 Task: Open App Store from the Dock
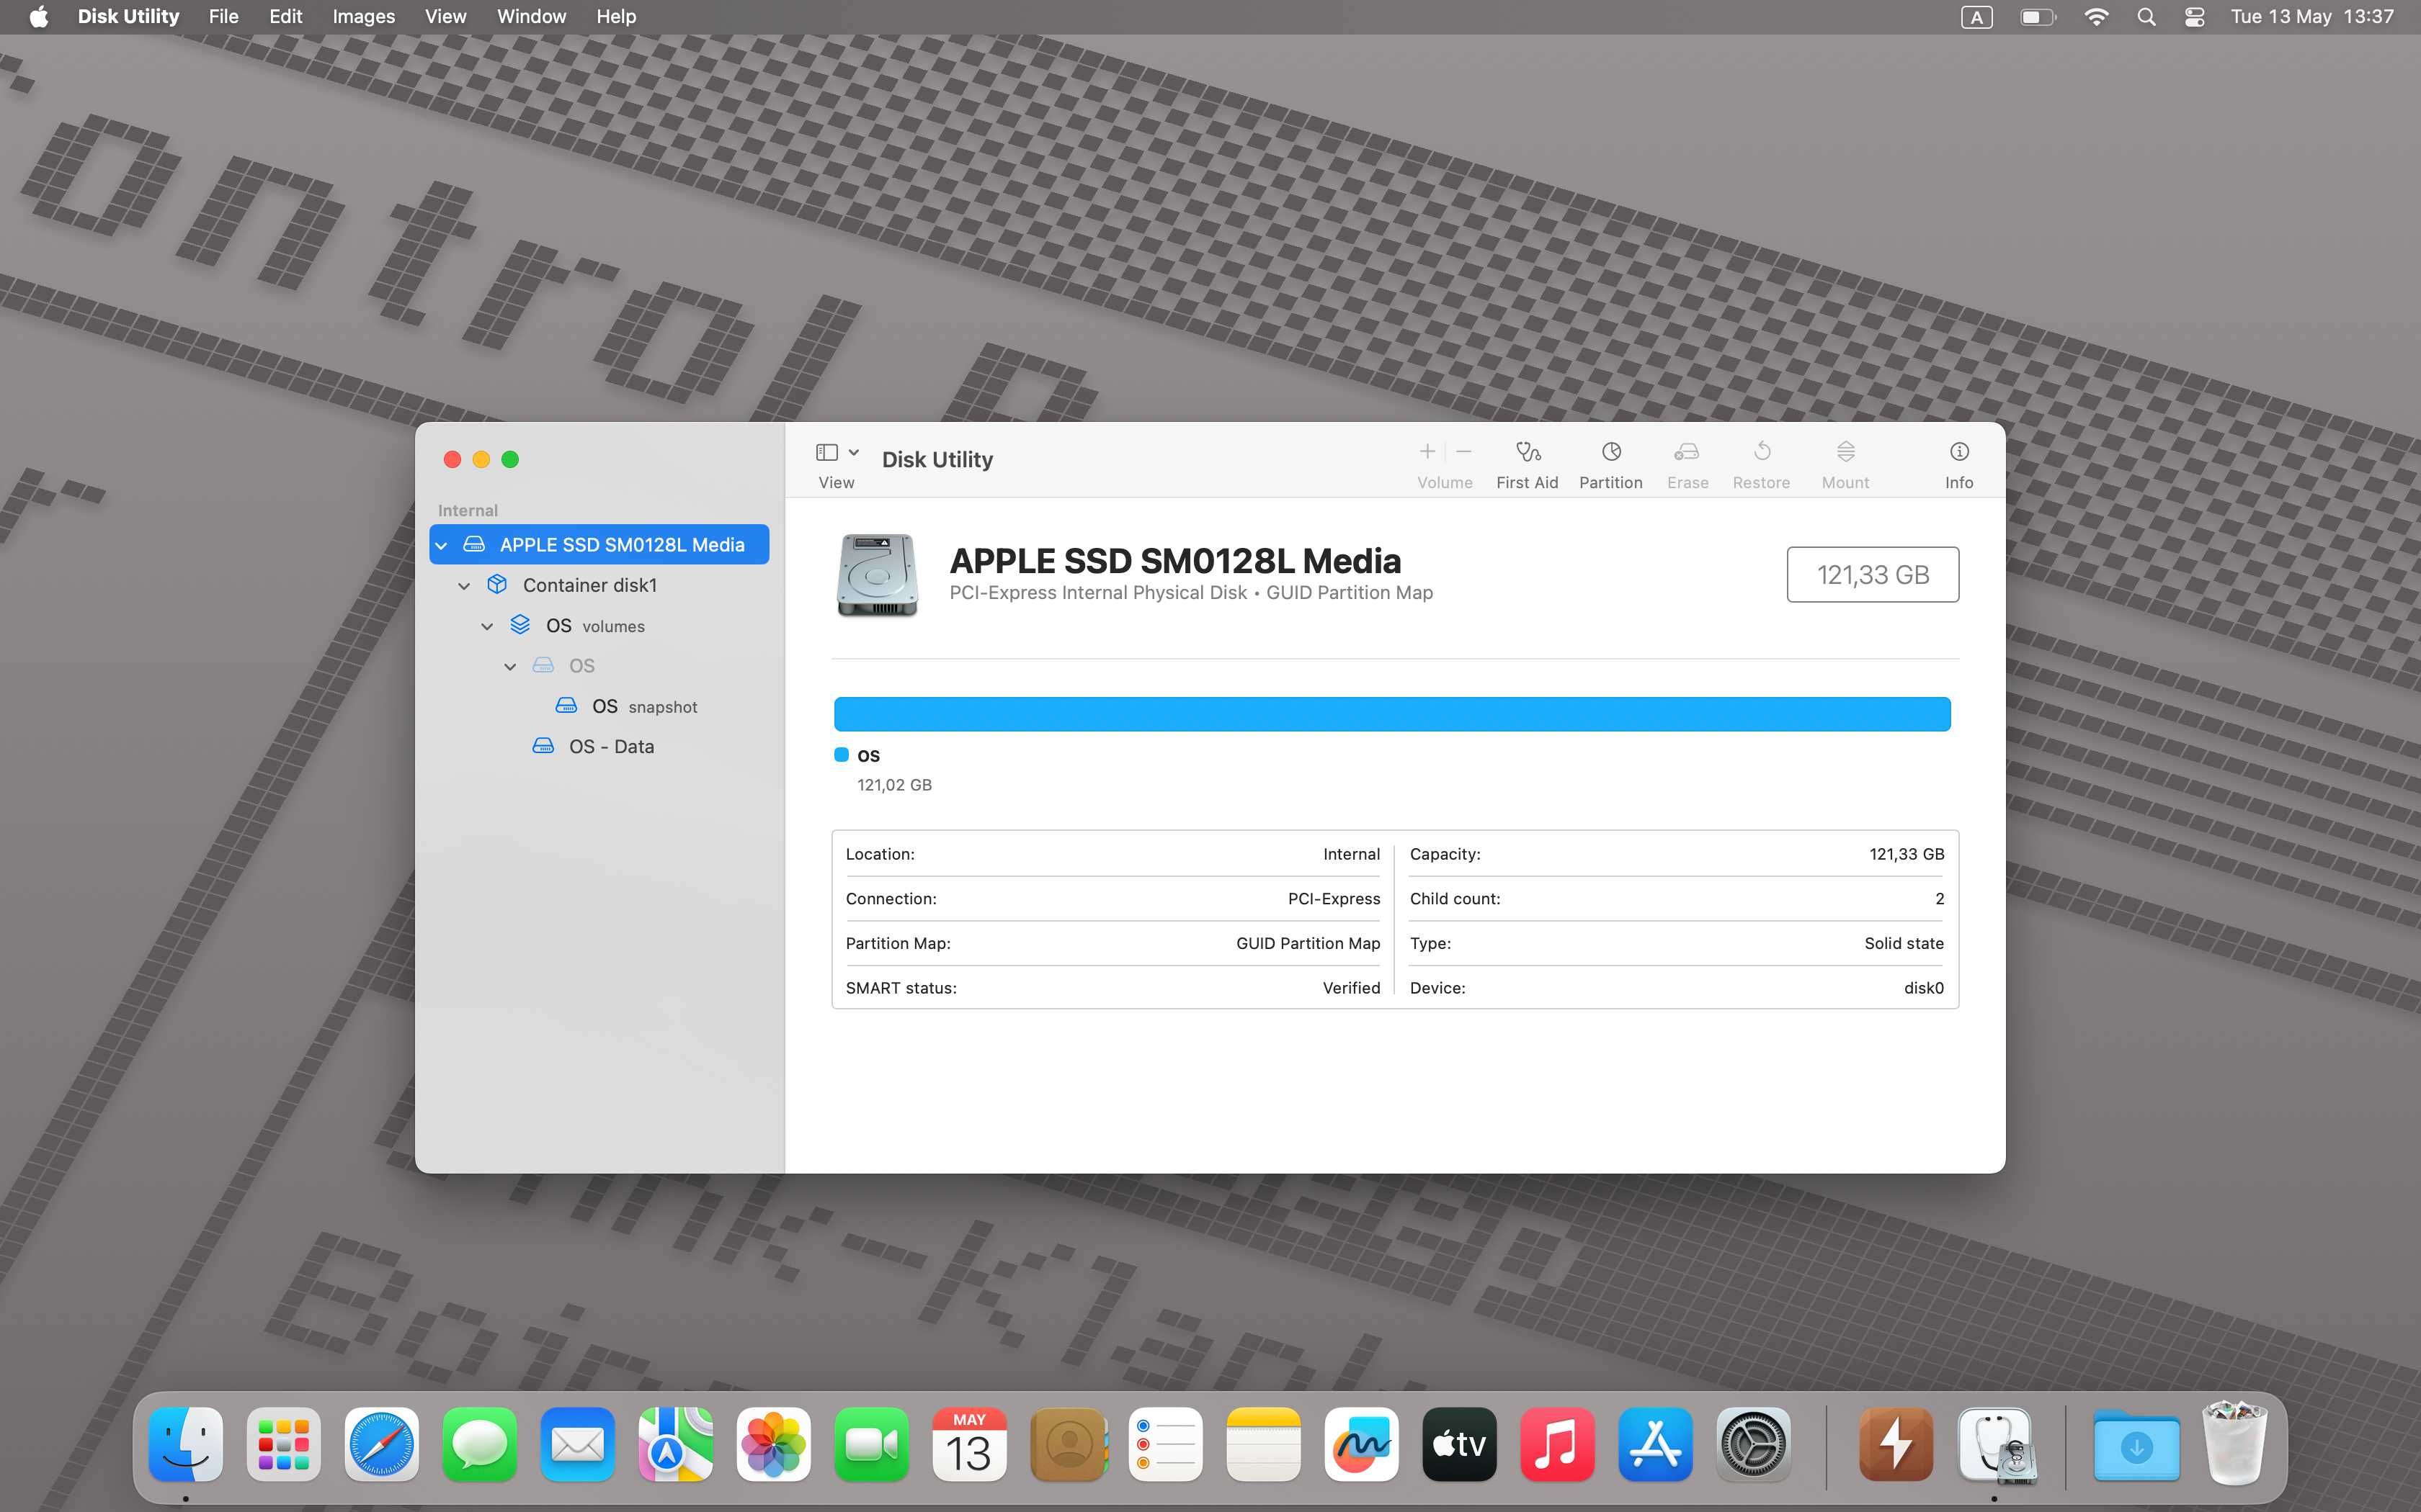[1656, 1444]
